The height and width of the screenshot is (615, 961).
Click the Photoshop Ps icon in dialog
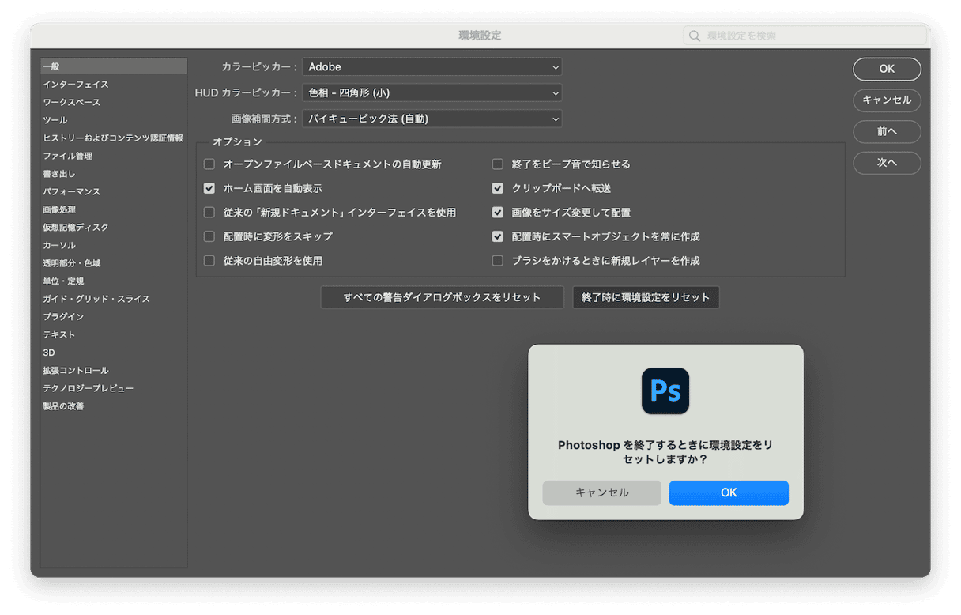click(665, 391)
